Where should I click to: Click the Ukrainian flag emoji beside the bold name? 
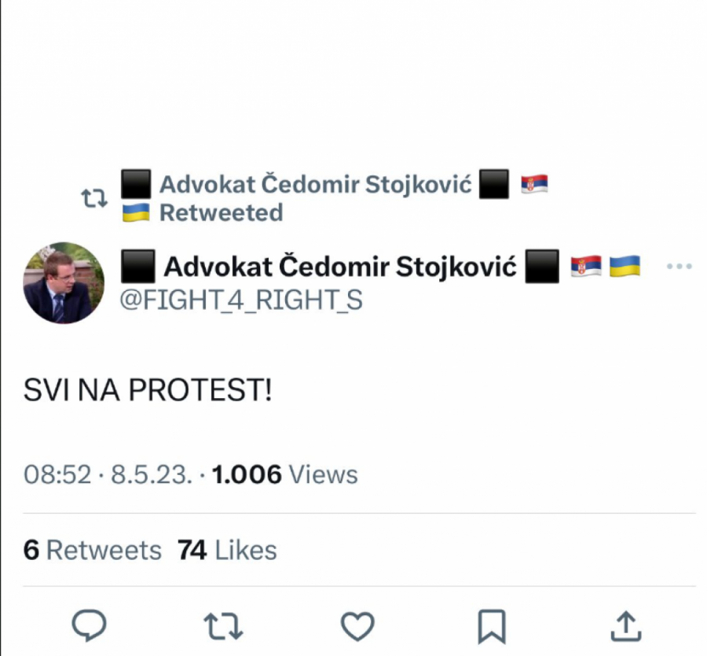625,267
